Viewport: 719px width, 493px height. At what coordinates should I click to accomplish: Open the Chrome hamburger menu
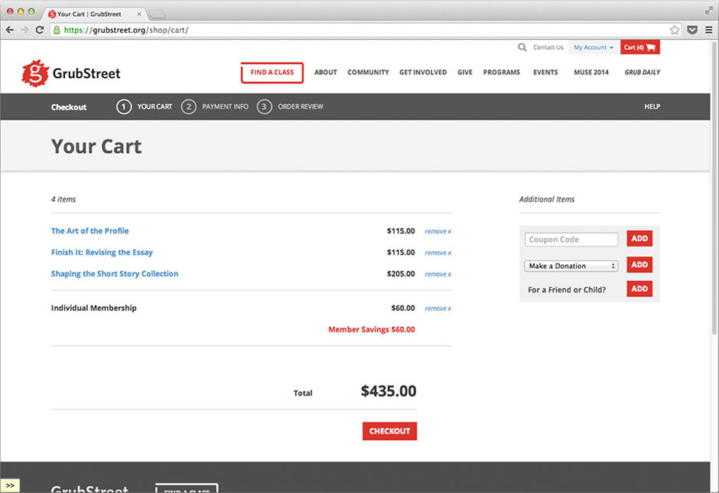709,30
